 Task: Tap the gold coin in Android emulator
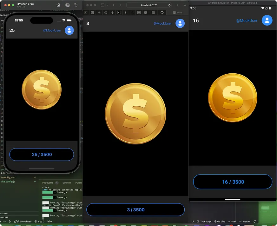pos(233,97)
